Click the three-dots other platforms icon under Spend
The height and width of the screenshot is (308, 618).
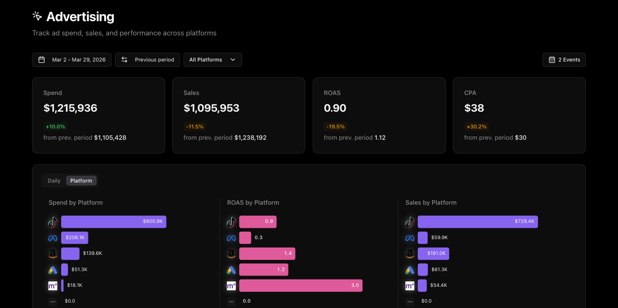pos(53,301)
